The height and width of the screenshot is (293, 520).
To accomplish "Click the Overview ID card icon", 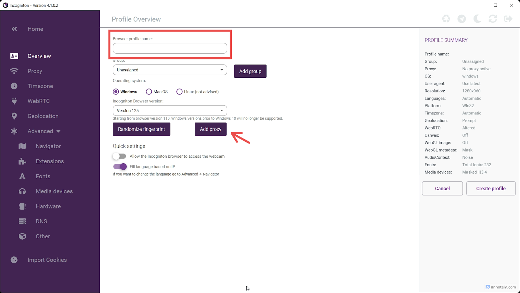I will tap(14, 56).
